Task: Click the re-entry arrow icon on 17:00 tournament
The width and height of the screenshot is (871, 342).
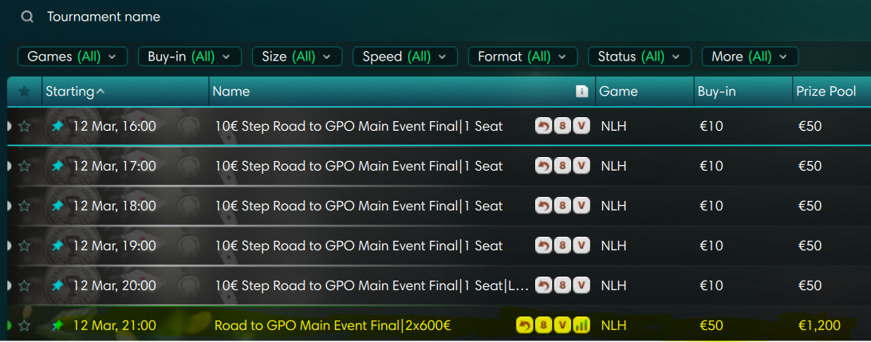Action: (543, 166)
